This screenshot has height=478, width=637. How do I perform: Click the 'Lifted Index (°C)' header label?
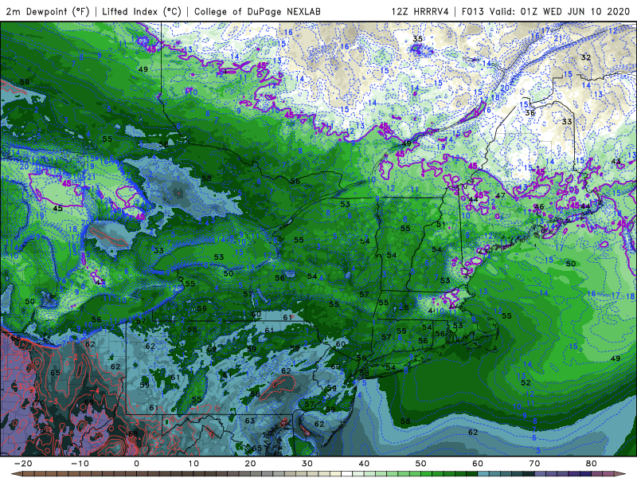[142, 11]
